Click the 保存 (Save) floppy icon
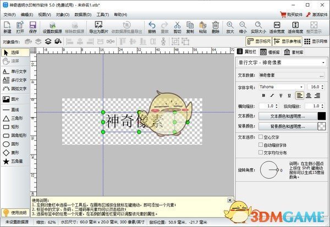Screen dimensions: 330x227 click(x=33, y=27)
